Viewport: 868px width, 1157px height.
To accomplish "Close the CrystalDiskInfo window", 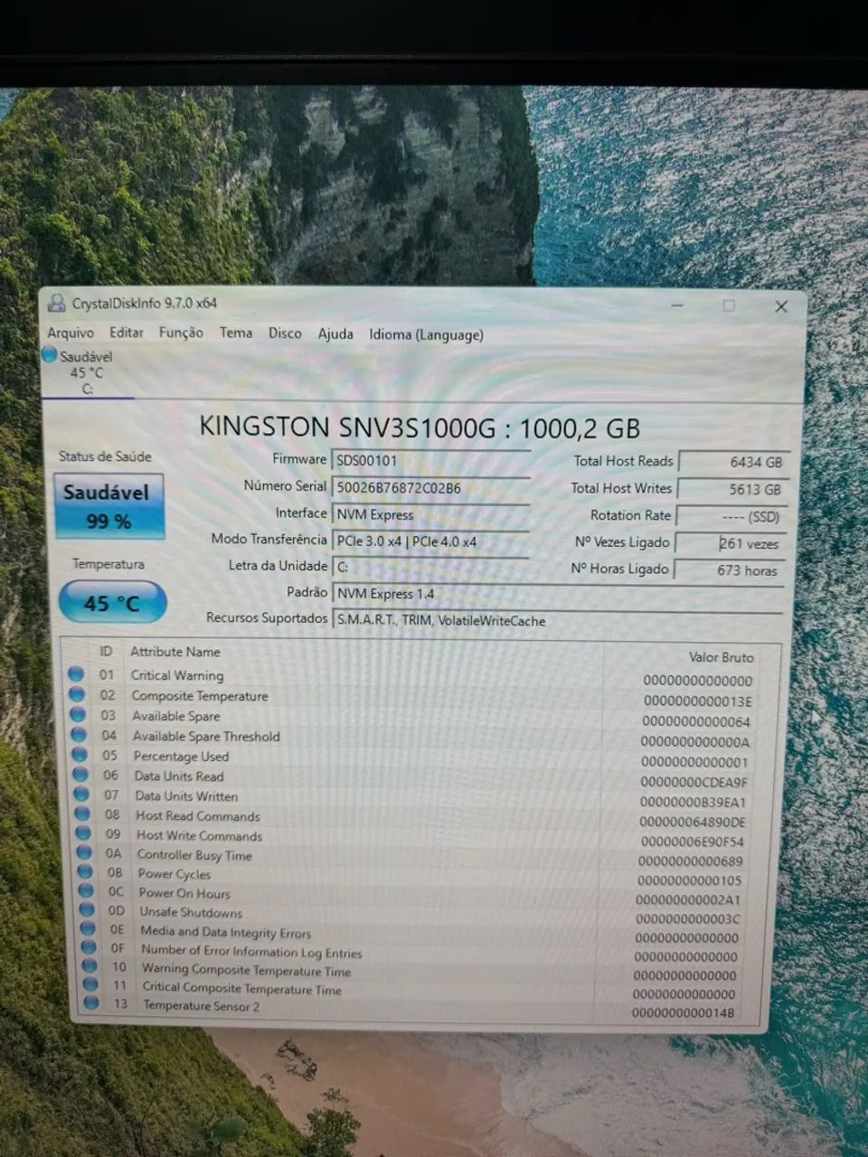I will (781, 306).
